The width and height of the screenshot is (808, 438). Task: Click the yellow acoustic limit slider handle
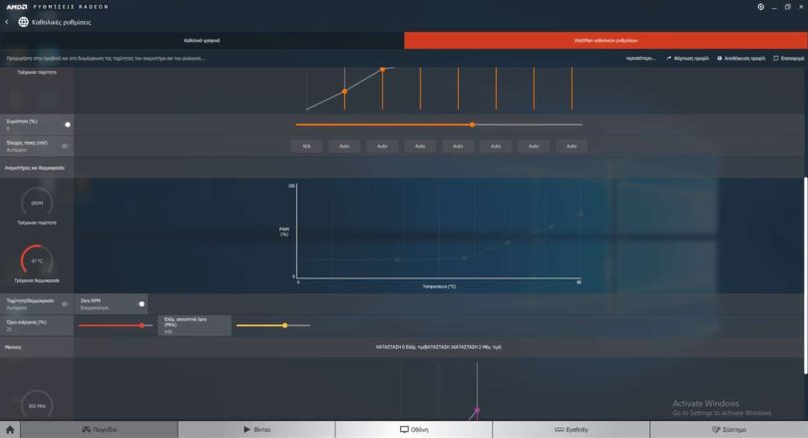284,325
